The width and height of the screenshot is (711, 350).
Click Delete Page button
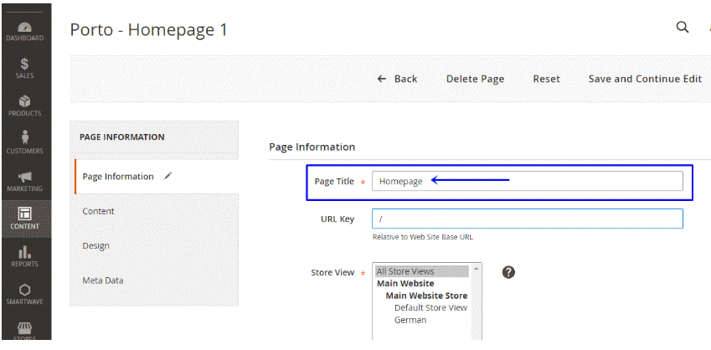point(475,79)
